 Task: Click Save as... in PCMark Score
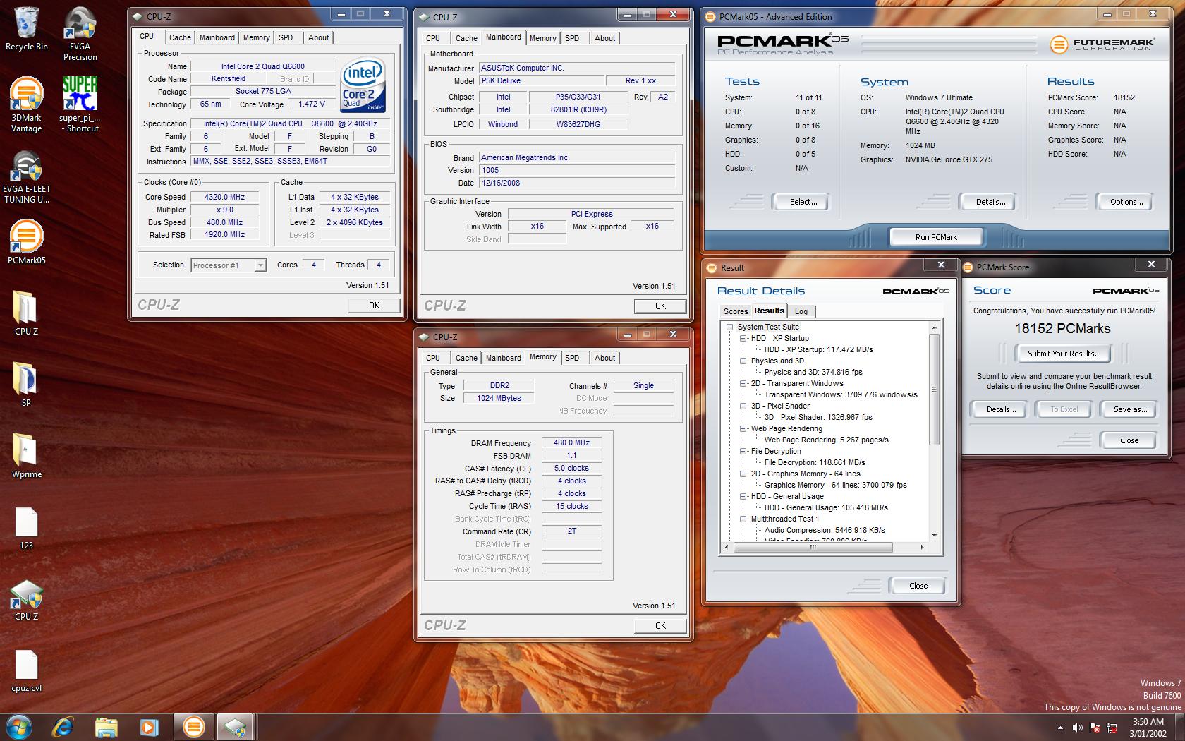point(1130,409)
